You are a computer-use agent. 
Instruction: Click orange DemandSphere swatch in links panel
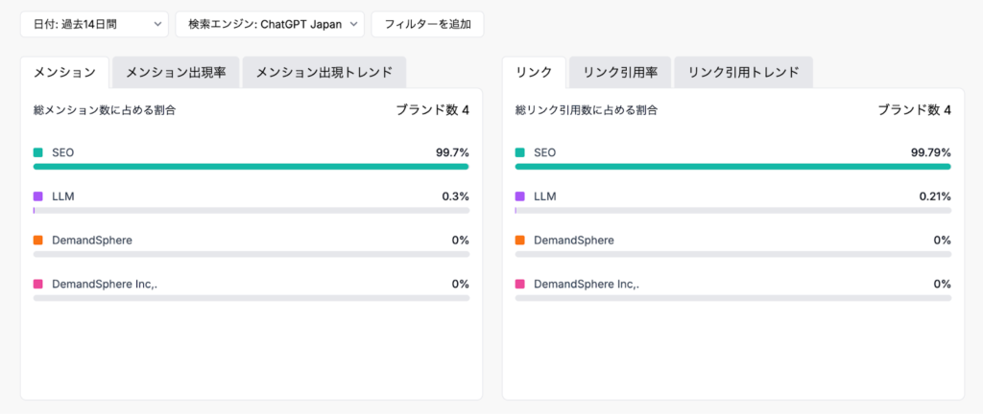pyautogui.click(x=520, y=241)
